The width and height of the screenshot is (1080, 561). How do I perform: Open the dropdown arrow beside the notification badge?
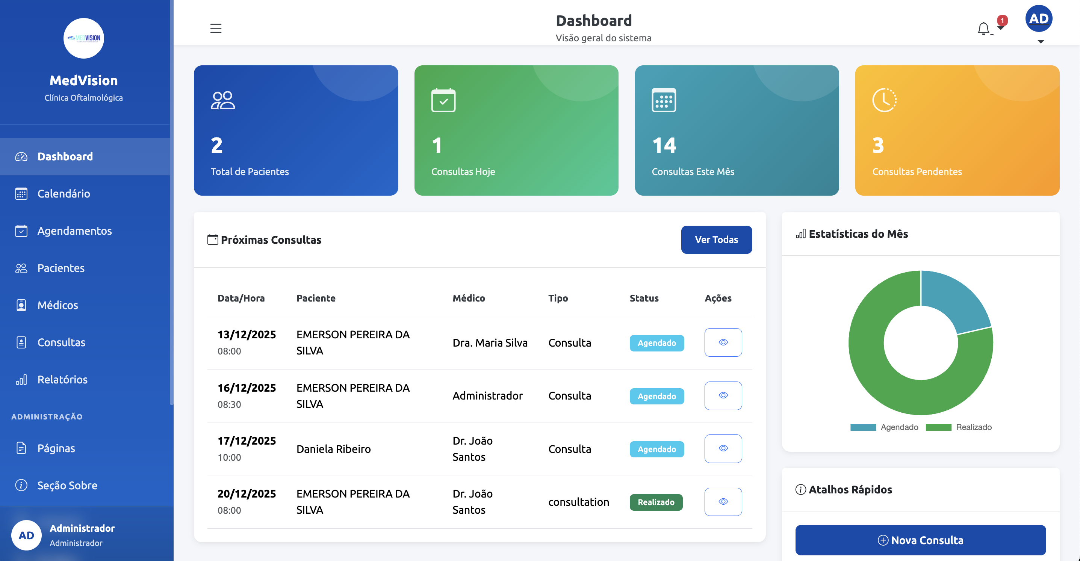(x=1001, y=29)
